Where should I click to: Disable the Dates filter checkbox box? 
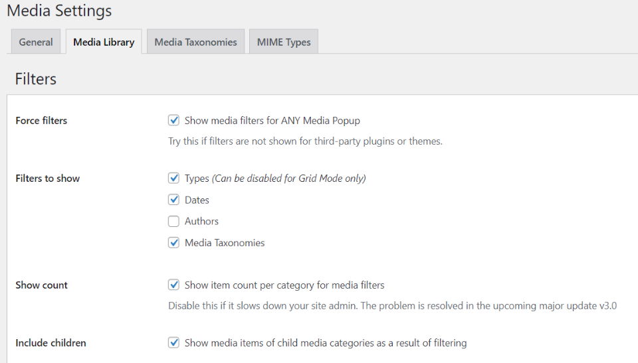click(x=174, y=200)
